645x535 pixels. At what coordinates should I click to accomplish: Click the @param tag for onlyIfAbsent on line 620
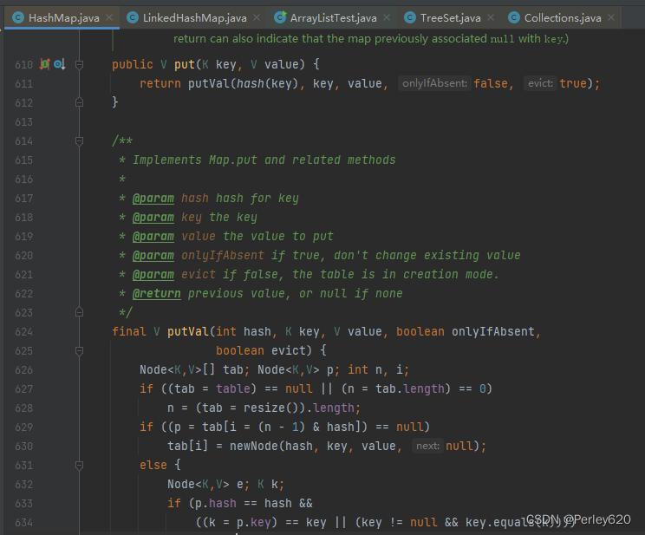[x=153, y=256]
